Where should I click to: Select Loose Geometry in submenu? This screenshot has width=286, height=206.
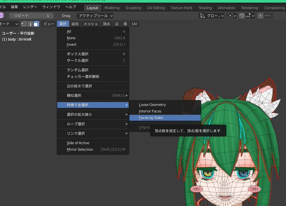[165, 105]
